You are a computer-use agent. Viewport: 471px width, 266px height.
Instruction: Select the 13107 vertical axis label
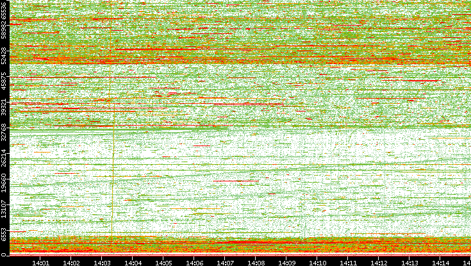4,208
